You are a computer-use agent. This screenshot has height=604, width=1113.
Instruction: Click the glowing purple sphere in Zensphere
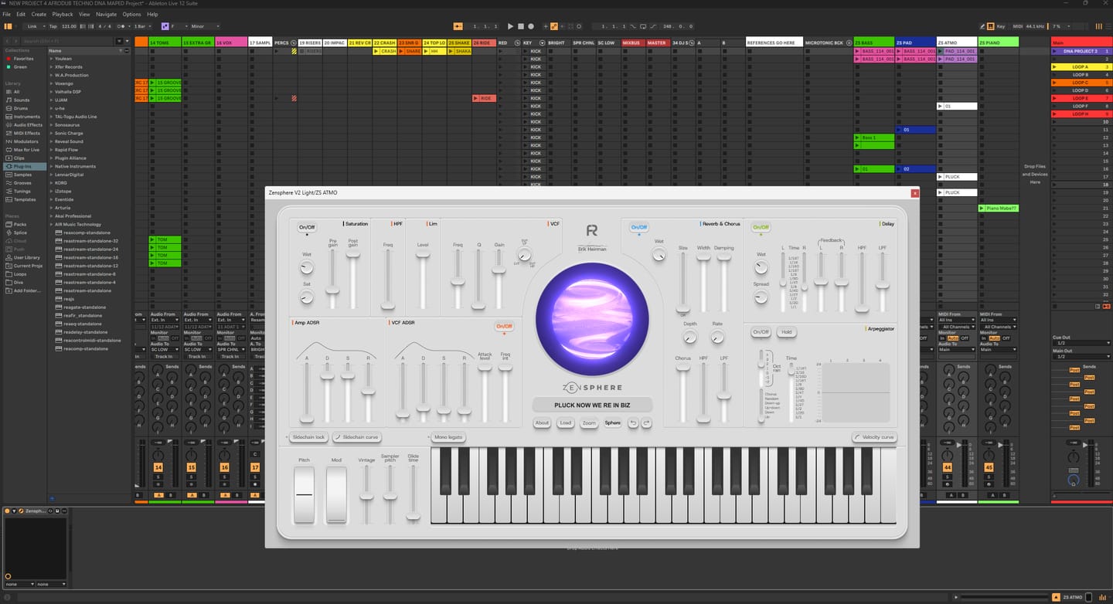tap(593, 318)
